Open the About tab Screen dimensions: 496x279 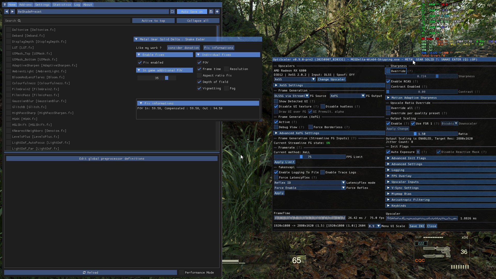pyautogui.click(x=88, y=5)
